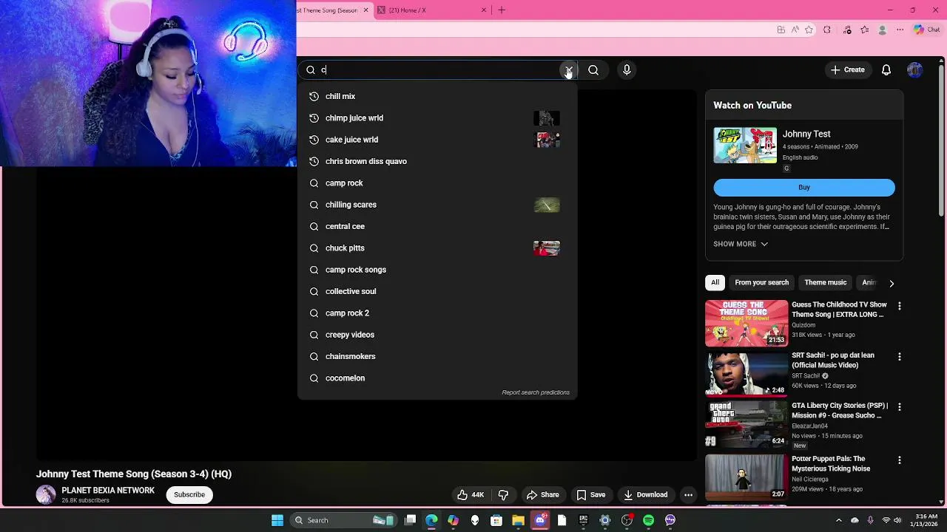The image size is (947, 532).
Task: Pick the 'creepy videos' suggestion
Action: (437, 335)
